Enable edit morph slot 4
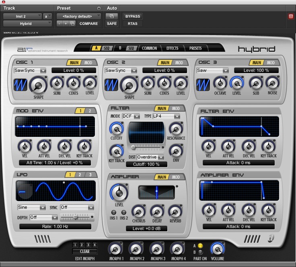The image size is (296, 267). point(95,245)
